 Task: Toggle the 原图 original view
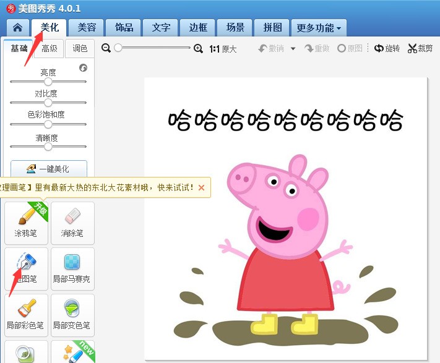point(350,48)
